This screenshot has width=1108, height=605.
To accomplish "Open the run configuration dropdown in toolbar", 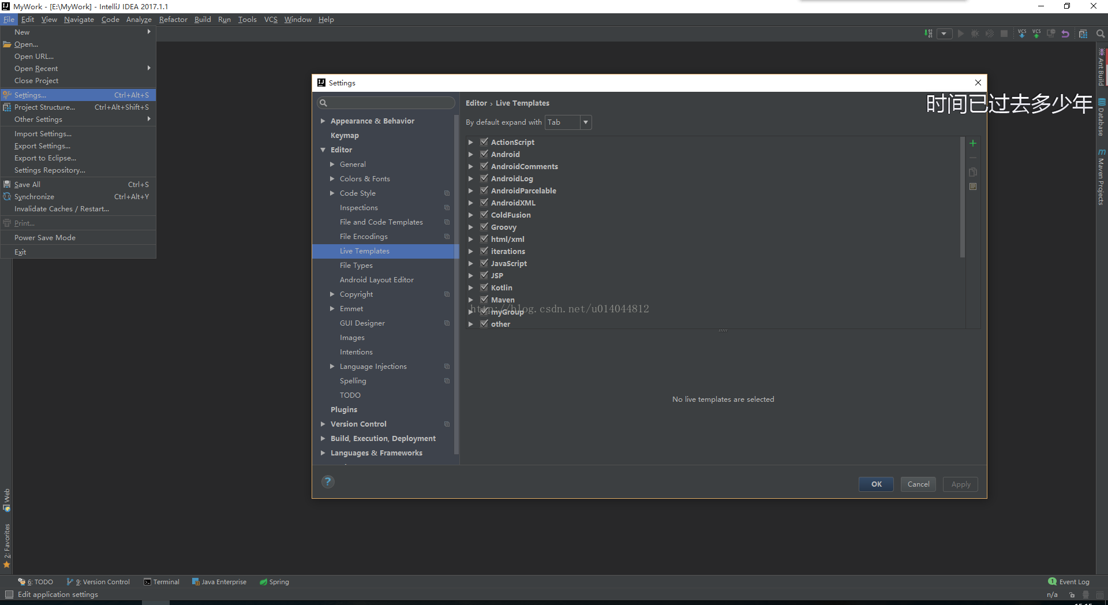I will [x=944, y=33].
